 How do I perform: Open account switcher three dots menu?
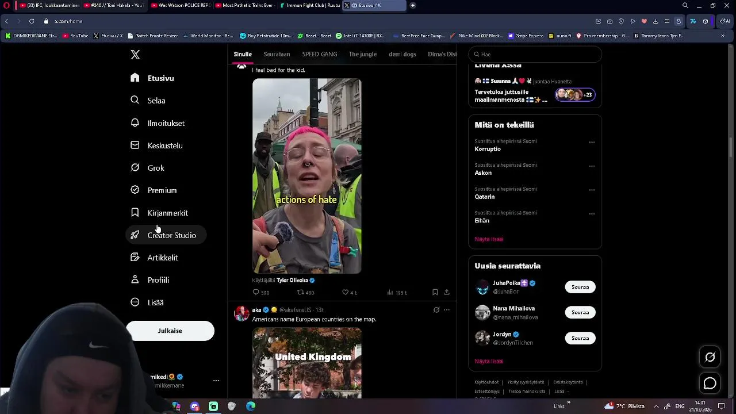[x=216, y=381]
